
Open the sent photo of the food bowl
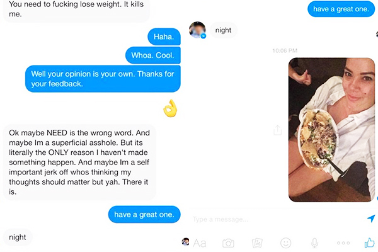pos(331,130)
